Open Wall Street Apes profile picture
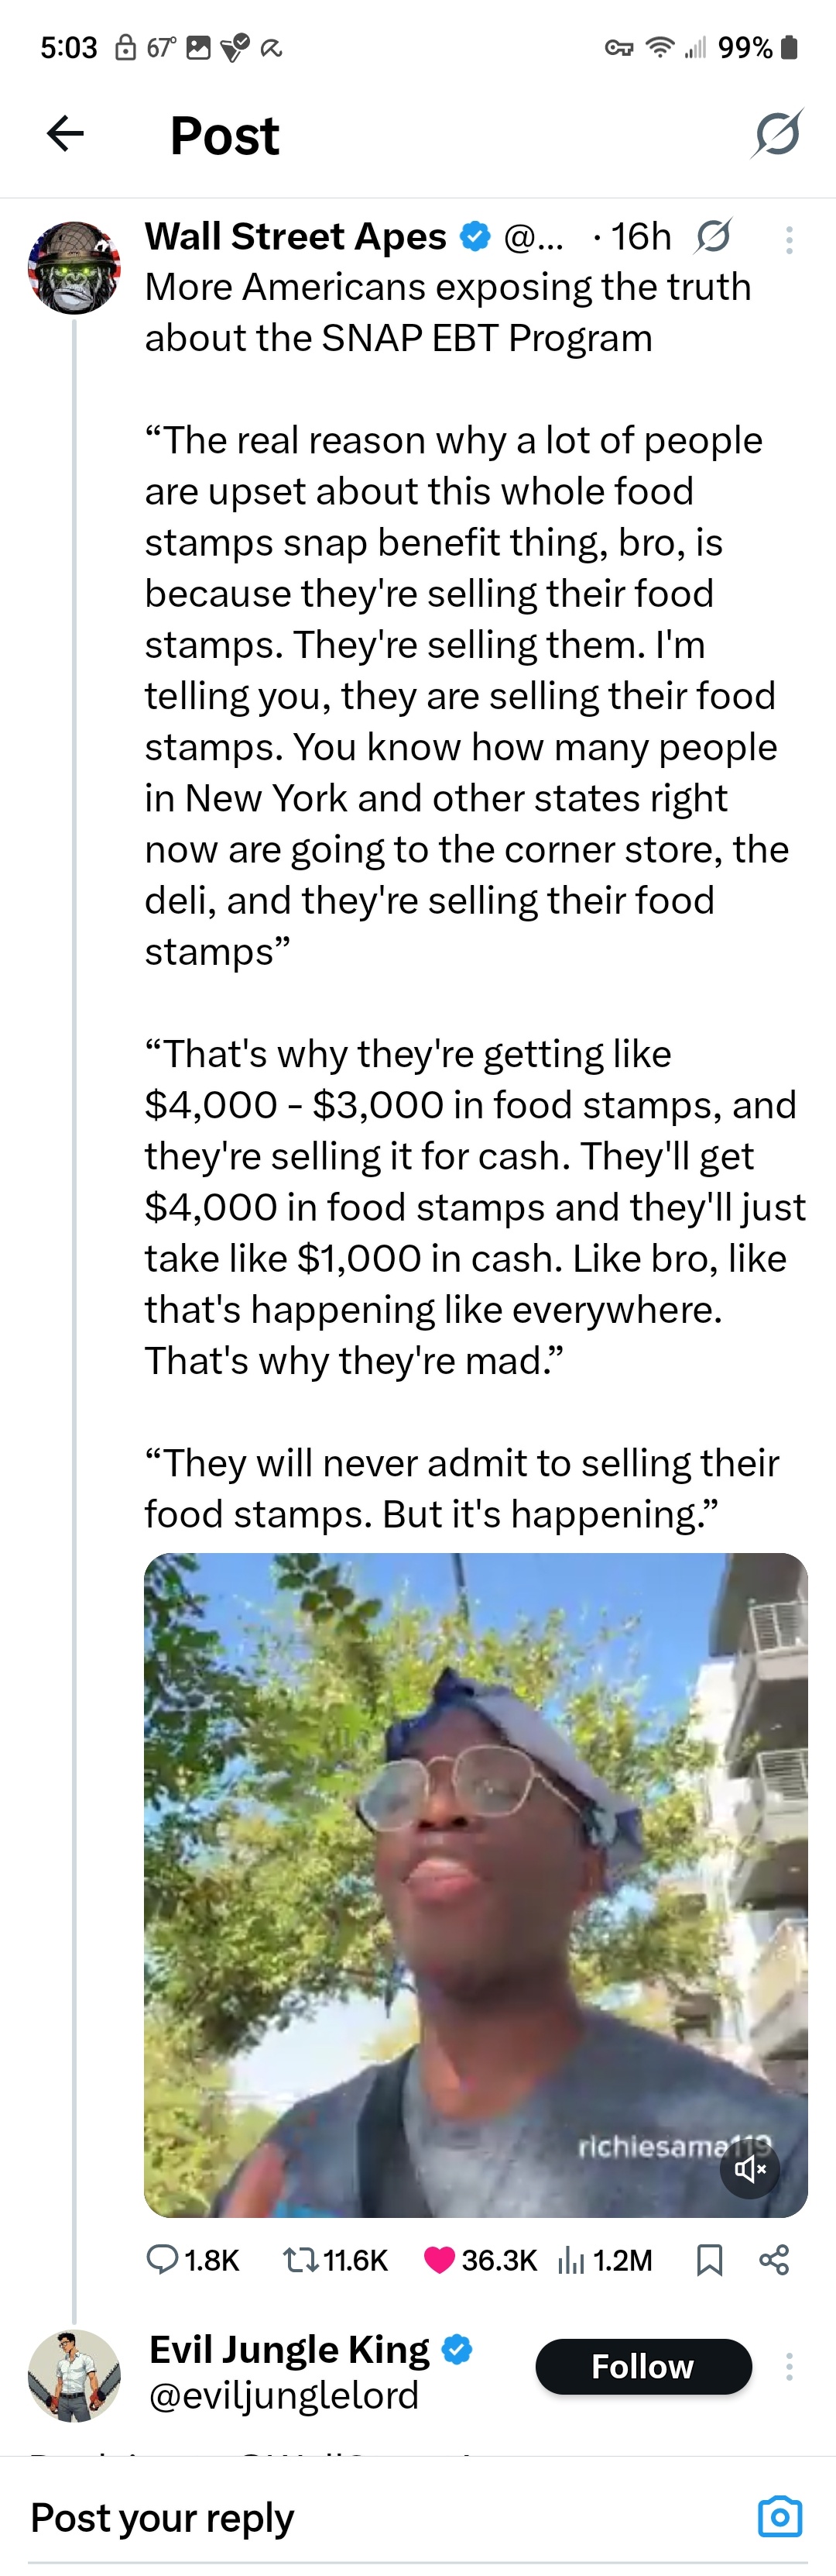The width and height of the screenshot is (836, 2576). [x=73, y=268]
